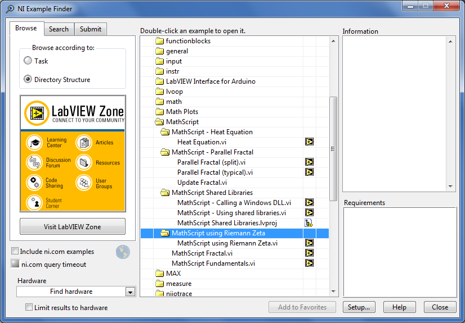Select MathScript Fundamentals.vi example
Viewport: 465px width, 323px height.
coord(213,263)
